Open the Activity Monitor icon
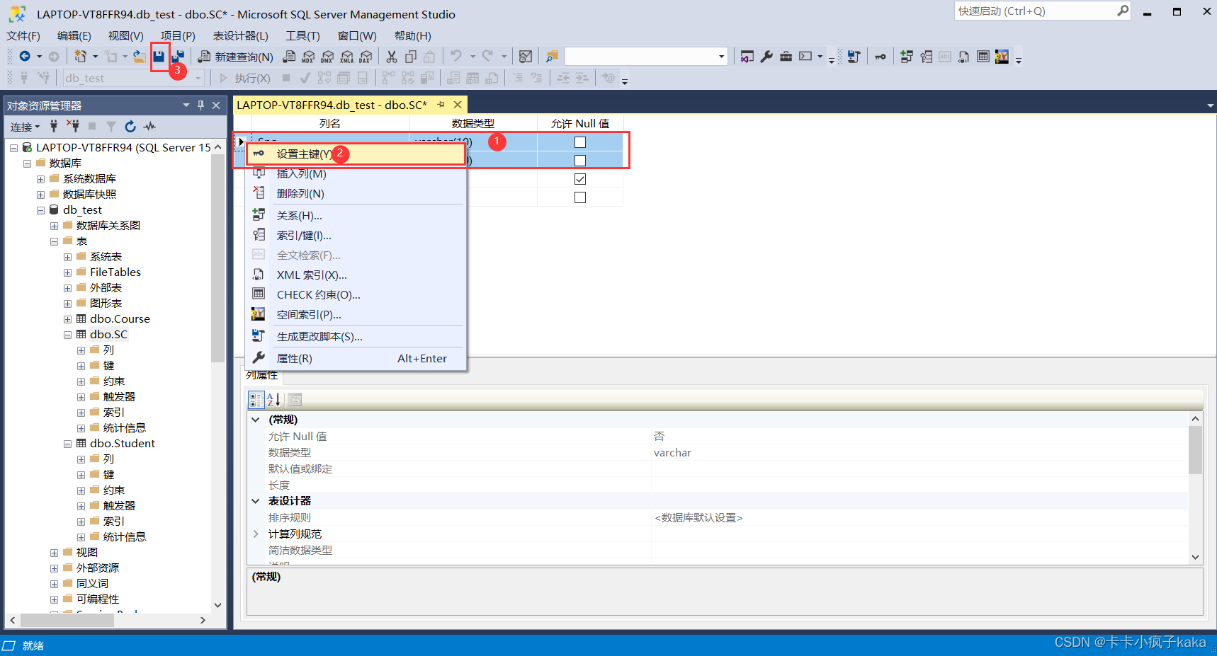Image resolution: width=1217 pixels, height=656 pixels. [526, 57]
